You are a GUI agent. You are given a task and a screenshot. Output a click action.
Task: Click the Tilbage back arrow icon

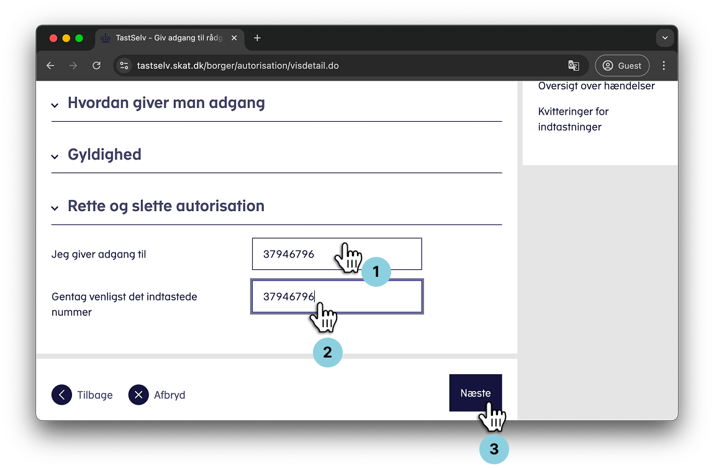coord(62,395)
